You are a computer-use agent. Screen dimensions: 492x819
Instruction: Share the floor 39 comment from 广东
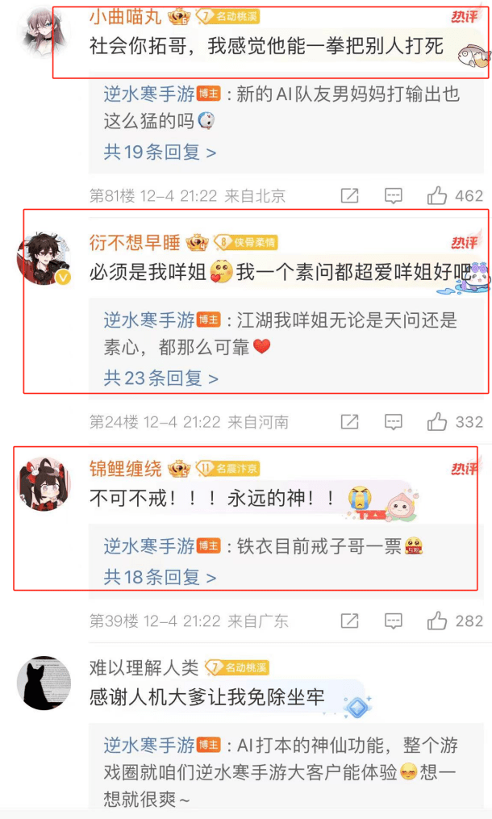[x=349, y=621]
